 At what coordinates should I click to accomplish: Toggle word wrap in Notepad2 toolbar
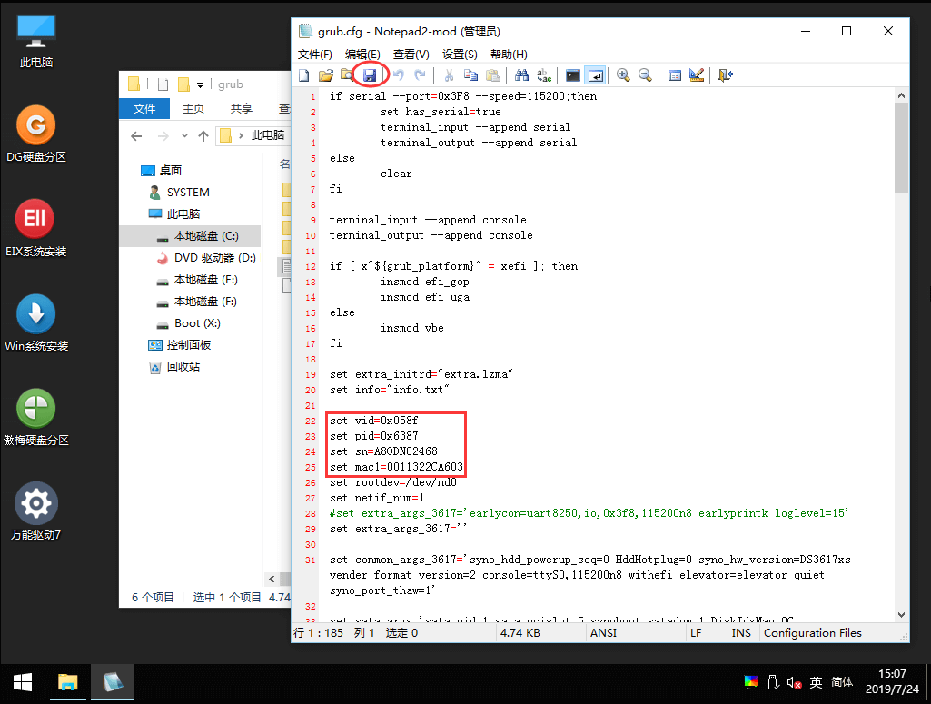(x=596, y=75)
